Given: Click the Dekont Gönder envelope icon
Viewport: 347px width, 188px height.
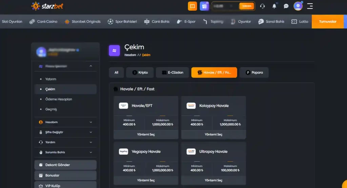Looking at the screenshot, I should tap(41, 165).
